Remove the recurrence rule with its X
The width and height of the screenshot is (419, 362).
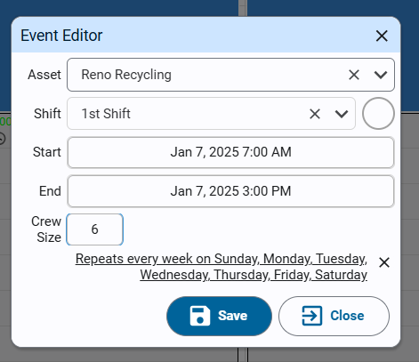click(384, 262)
